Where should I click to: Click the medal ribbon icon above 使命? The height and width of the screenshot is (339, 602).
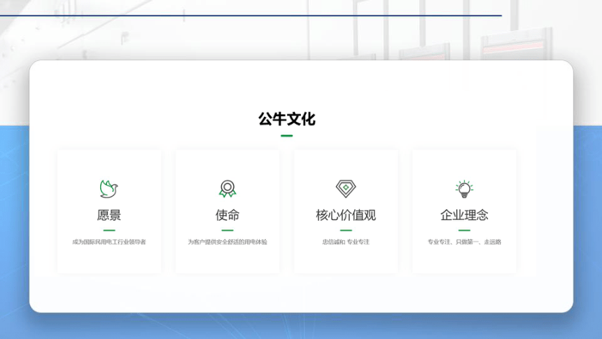pyautogui.click(x=227, y=188)
